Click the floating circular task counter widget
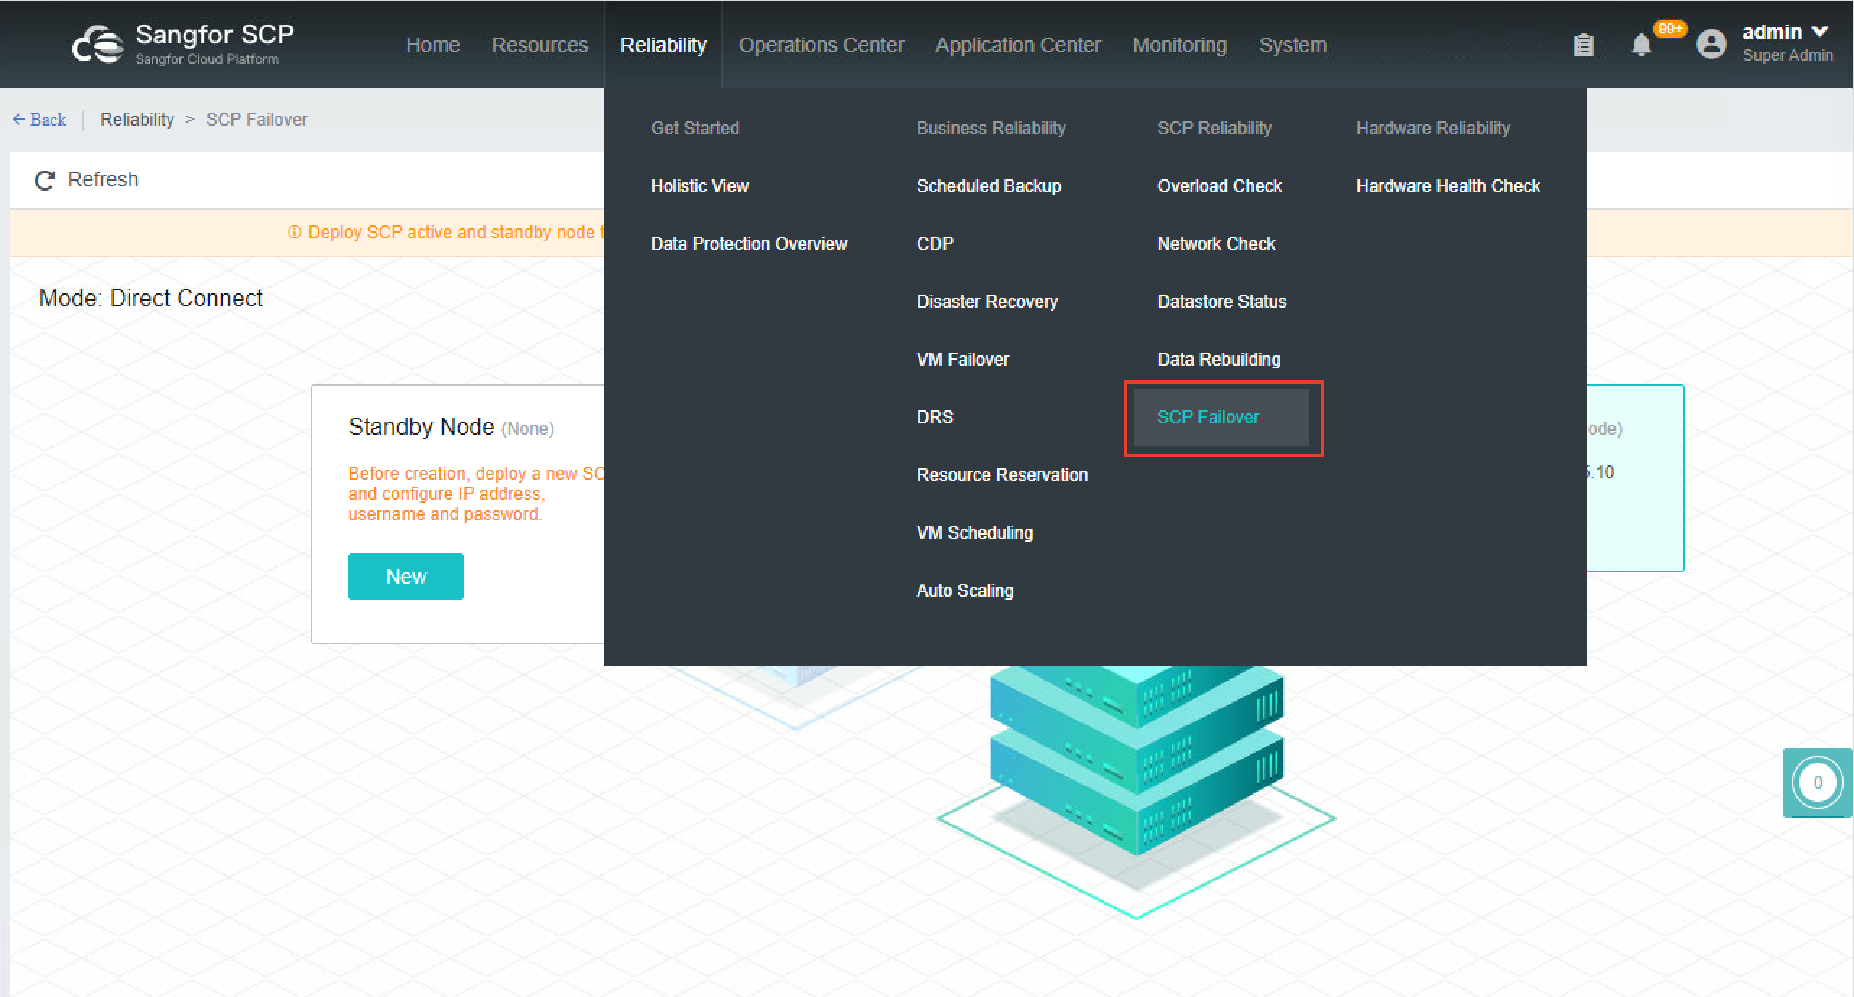1854x997 pixels. (x=1817, y=782)
